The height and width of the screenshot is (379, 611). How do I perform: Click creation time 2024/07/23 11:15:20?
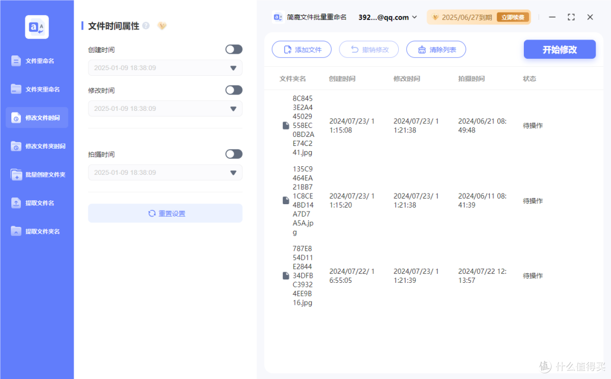352,200
